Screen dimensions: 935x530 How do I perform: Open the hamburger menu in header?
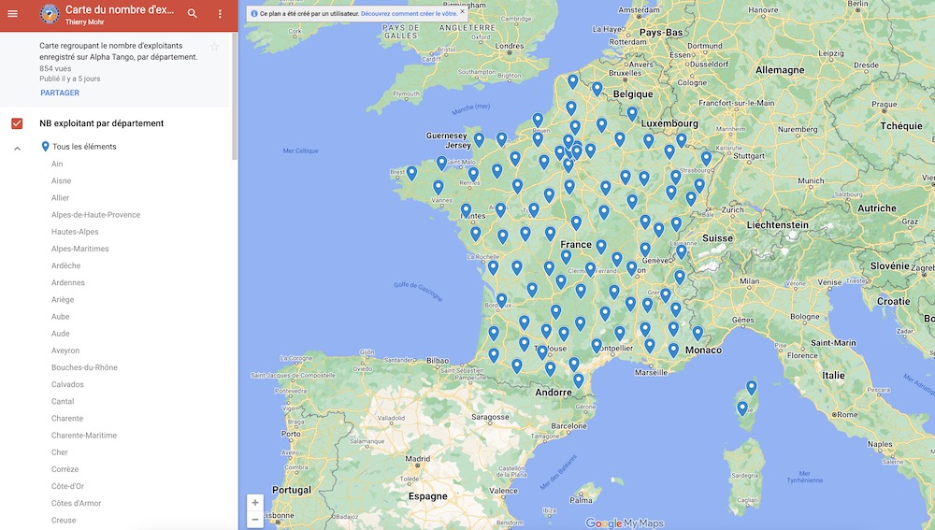click(x=12, y=14)
